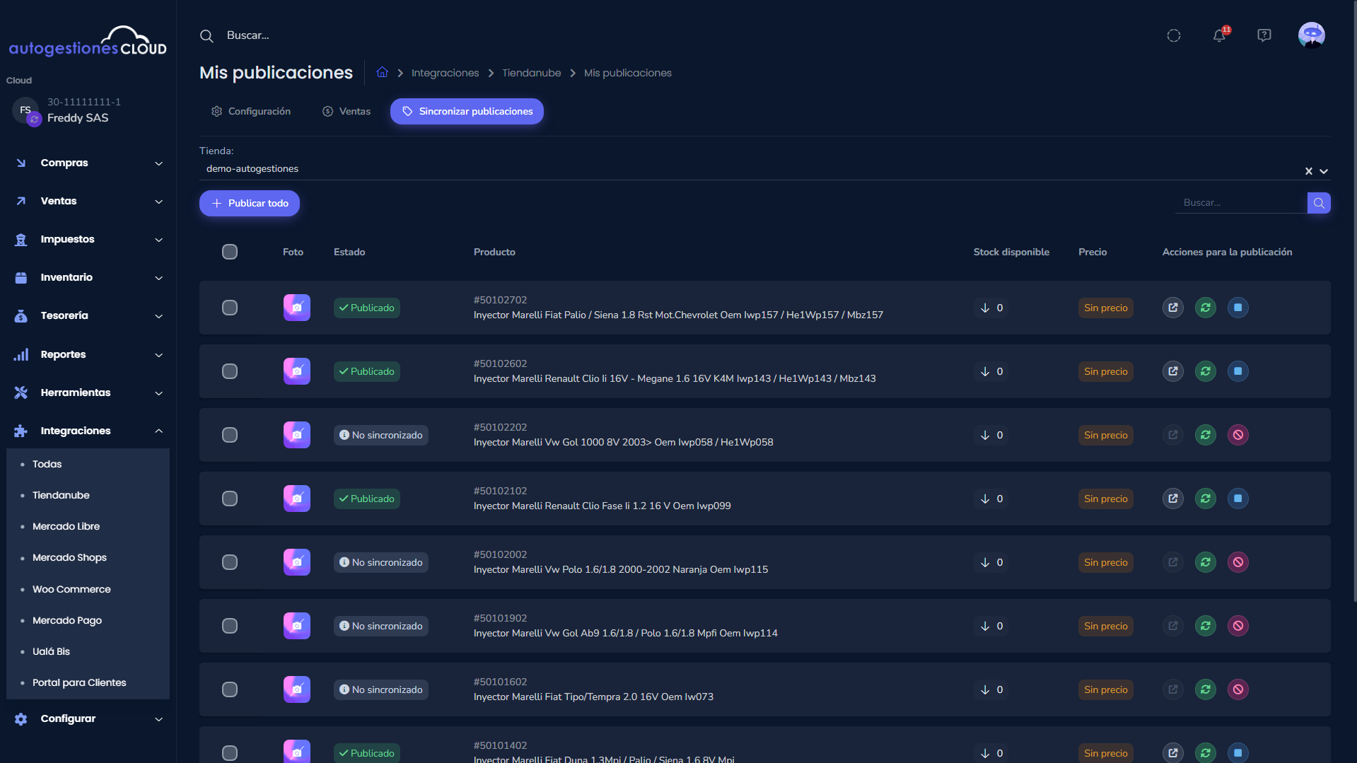Viewport: 1357px width, 763px height.
Task: Expand the Compras sidebar menu
Action: click(88, 163)
